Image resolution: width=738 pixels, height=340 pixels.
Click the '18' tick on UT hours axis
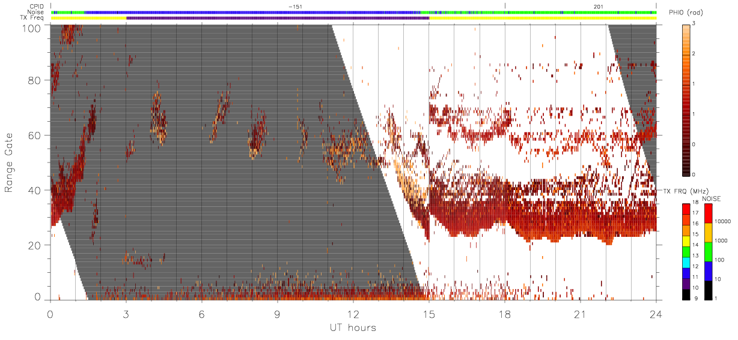click(504, 314)
